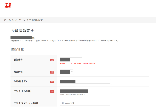
Task: Click the 必須 badge beside 都道府県
Action: 52,72
